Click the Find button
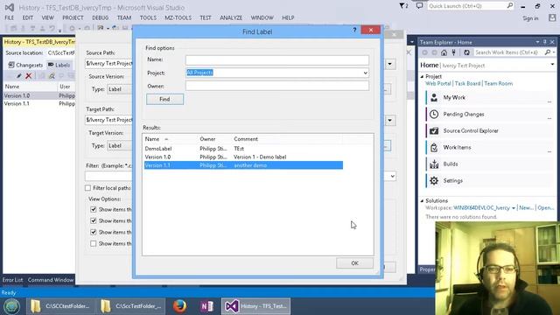Image resolution: width=560 pixels, height=315 pixels. pyautogui.click(x=164, y=99)
